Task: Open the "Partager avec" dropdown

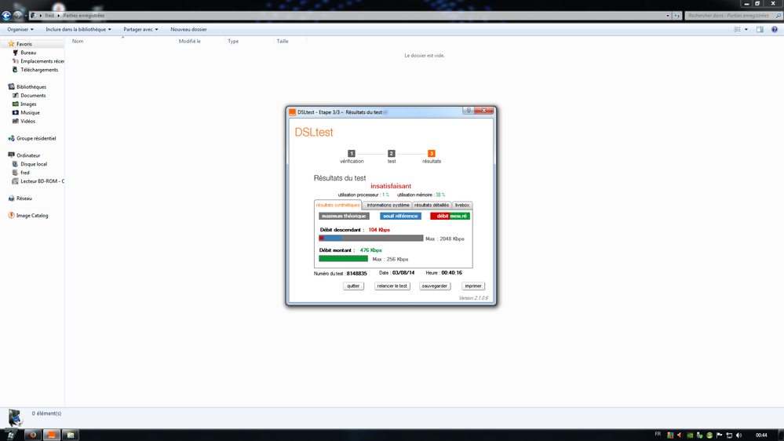Action: tap(140, 30)
